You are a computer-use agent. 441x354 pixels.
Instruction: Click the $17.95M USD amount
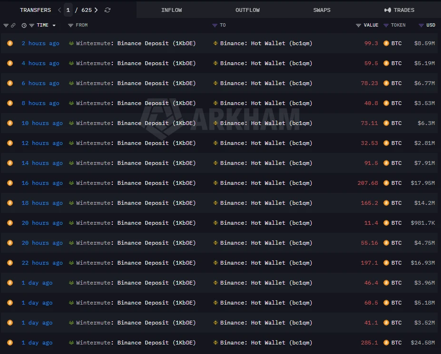423,183
